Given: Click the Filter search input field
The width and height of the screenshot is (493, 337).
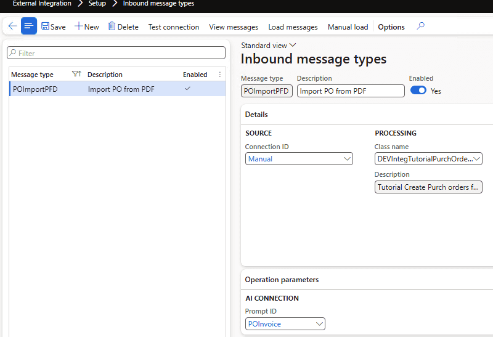Looking at the screenshot, I should tap(116, 54).
